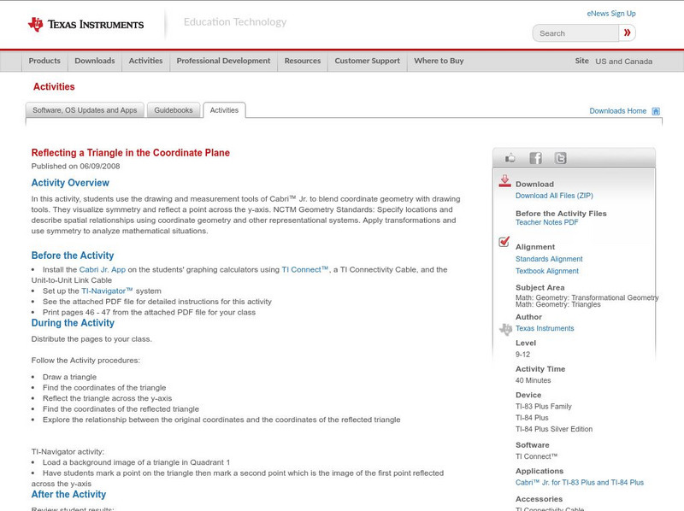Open the Where to Buy menu

[439, 61]
